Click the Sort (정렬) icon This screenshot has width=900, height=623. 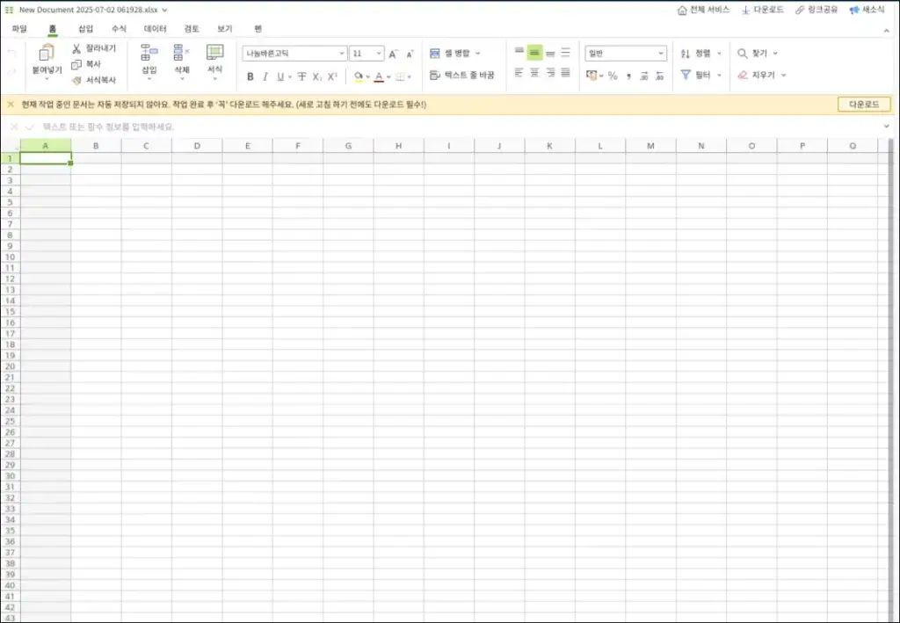686,54
